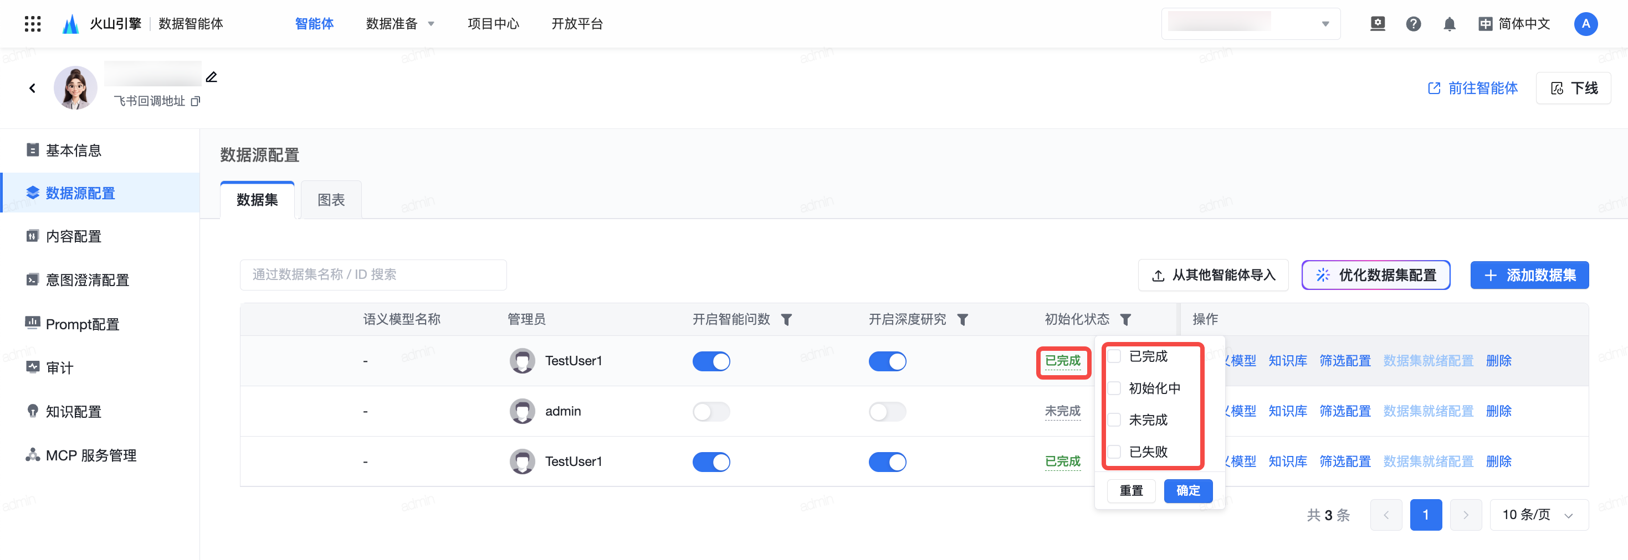1628x560 pixels.
Task: Open the app grid launcher icon
Action: [32, 24]
